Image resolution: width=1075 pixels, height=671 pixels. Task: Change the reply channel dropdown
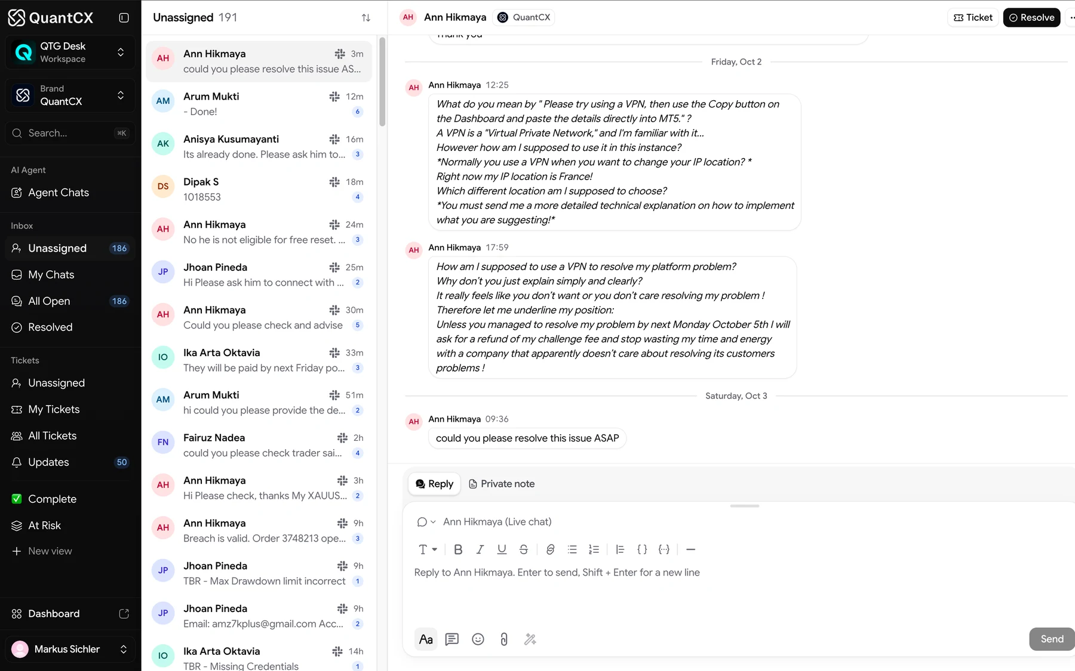[426, 522]
